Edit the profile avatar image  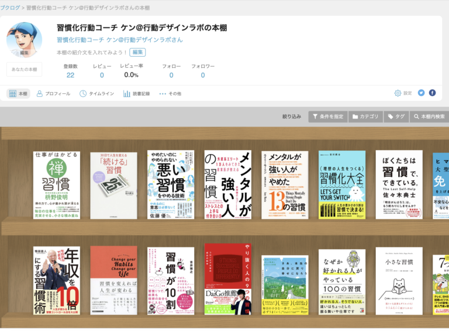coord(25,40)
